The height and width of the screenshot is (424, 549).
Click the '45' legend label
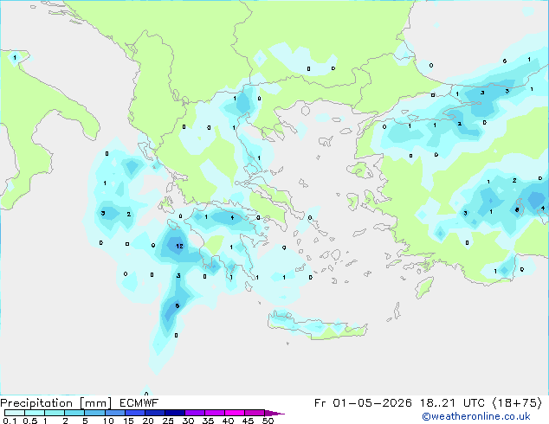248,421
